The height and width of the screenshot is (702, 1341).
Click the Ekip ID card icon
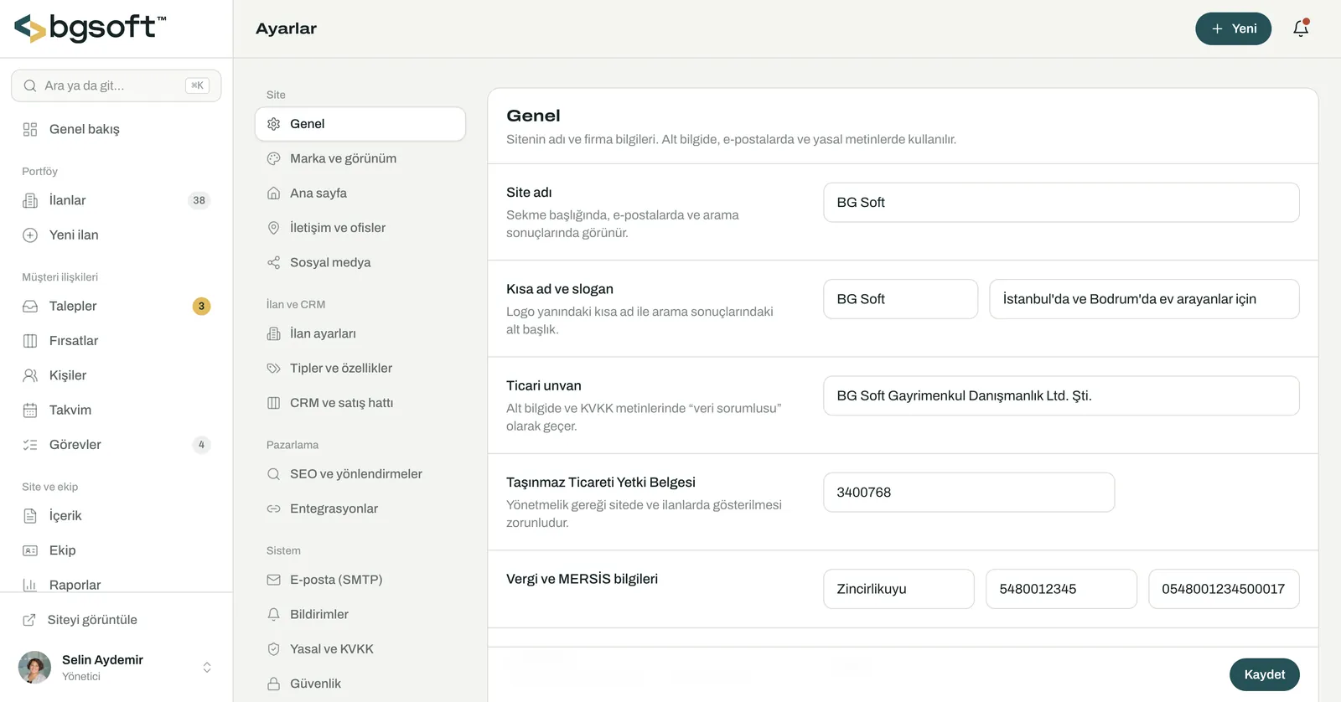[30, 550]
